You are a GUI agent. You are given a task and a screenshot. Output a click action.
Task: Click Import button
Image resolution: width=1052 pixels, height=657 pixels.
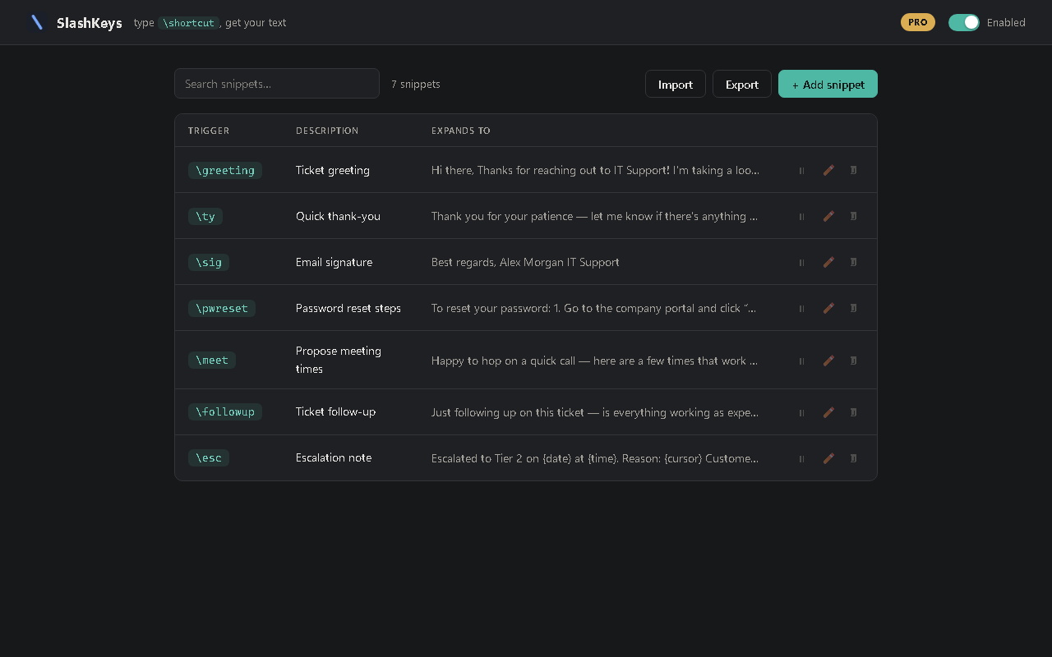pyautogui.click(x=676, y=84)
